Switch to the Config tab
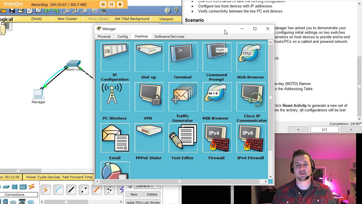Viewport: 362px width, 204px height. coord(122,37)
